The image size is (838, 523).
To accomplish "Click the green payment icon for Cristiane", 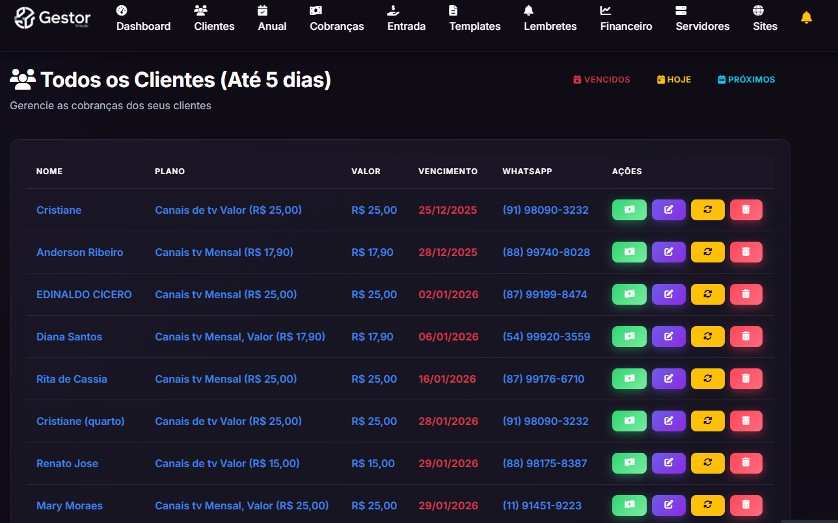I will (x=628, y=209).
